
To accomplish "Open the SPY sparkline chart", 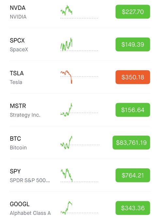I will coord(79,175).
